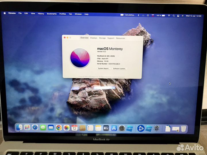Screen dimensions: 207x155
Task: Open the Bookmarks menu
Action: 52,14
